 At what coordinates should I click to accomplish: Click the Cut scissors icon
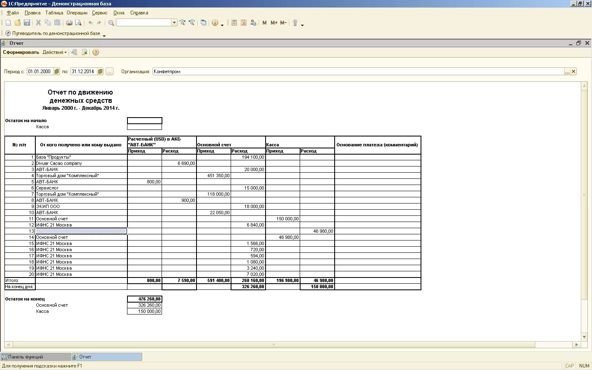tap(39, 23)
